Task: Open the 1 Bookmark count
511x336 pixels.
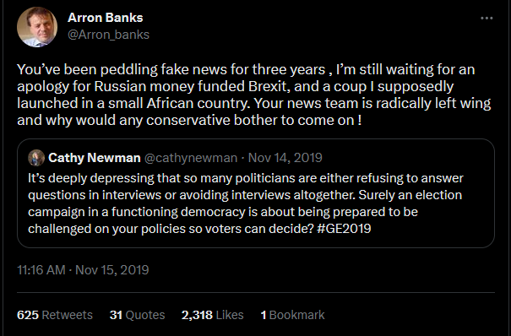Action: [x=292, y=315]
